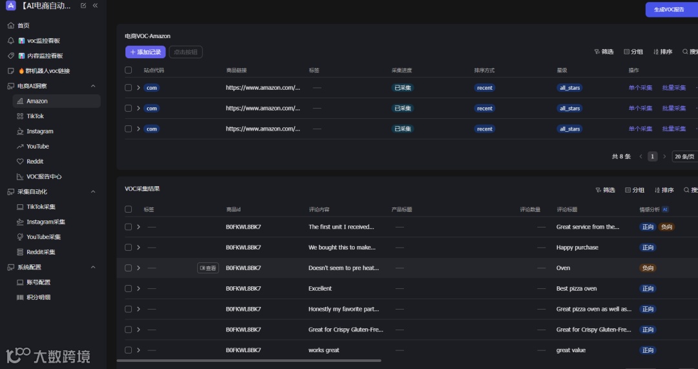Select page number 1 in pagination
Viewport: 698px width, 369px height.
coord(652,156)
